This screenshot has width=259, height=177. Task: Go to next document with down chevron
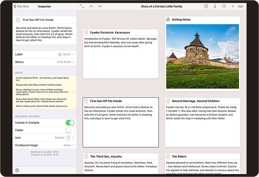pyautogui.click(x=100, y=6)
